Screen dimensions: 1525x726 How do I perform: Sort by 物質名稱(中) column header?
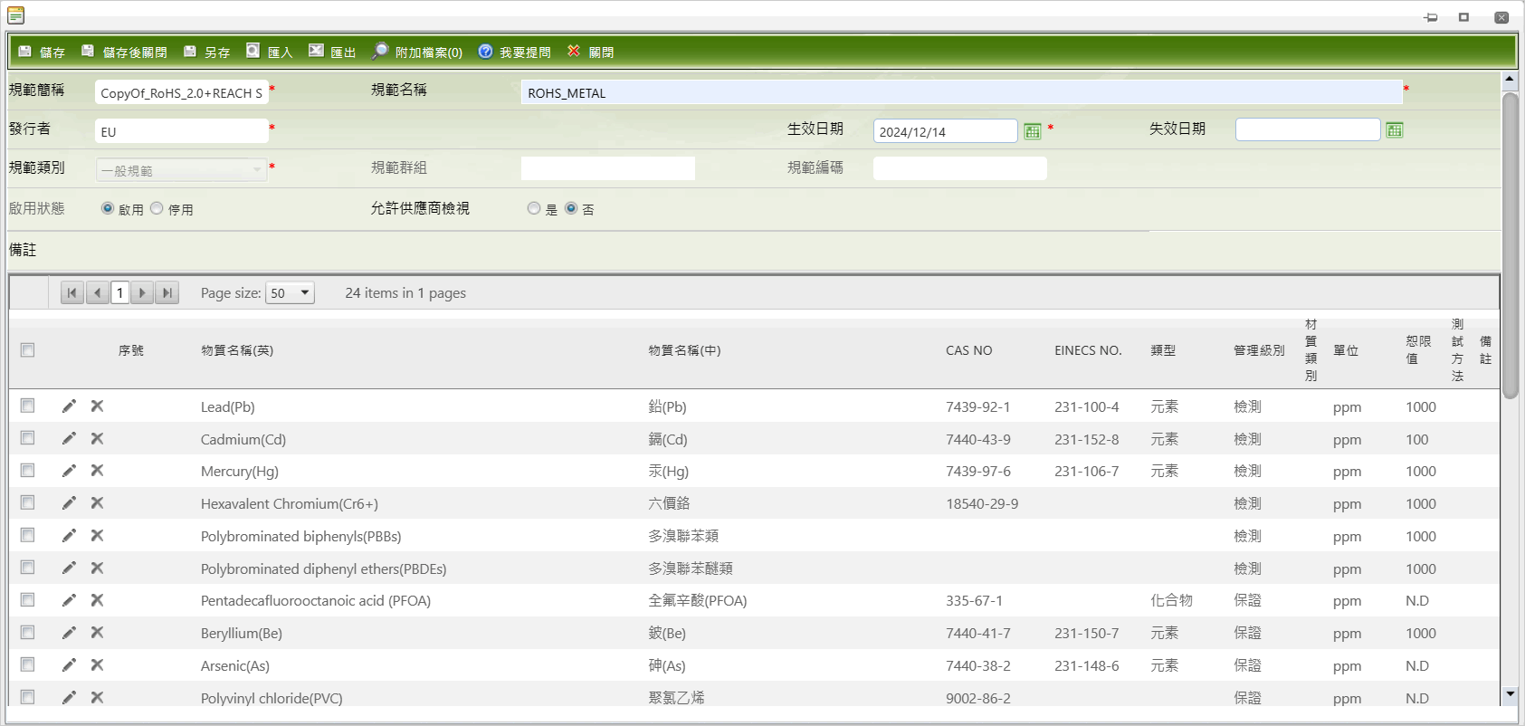click(684, 350)
